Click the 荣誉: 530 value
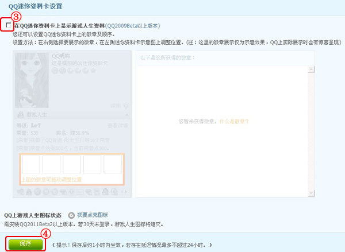Image resolution: width=345 pixels, height=252 pixels. tap(27, 133)
